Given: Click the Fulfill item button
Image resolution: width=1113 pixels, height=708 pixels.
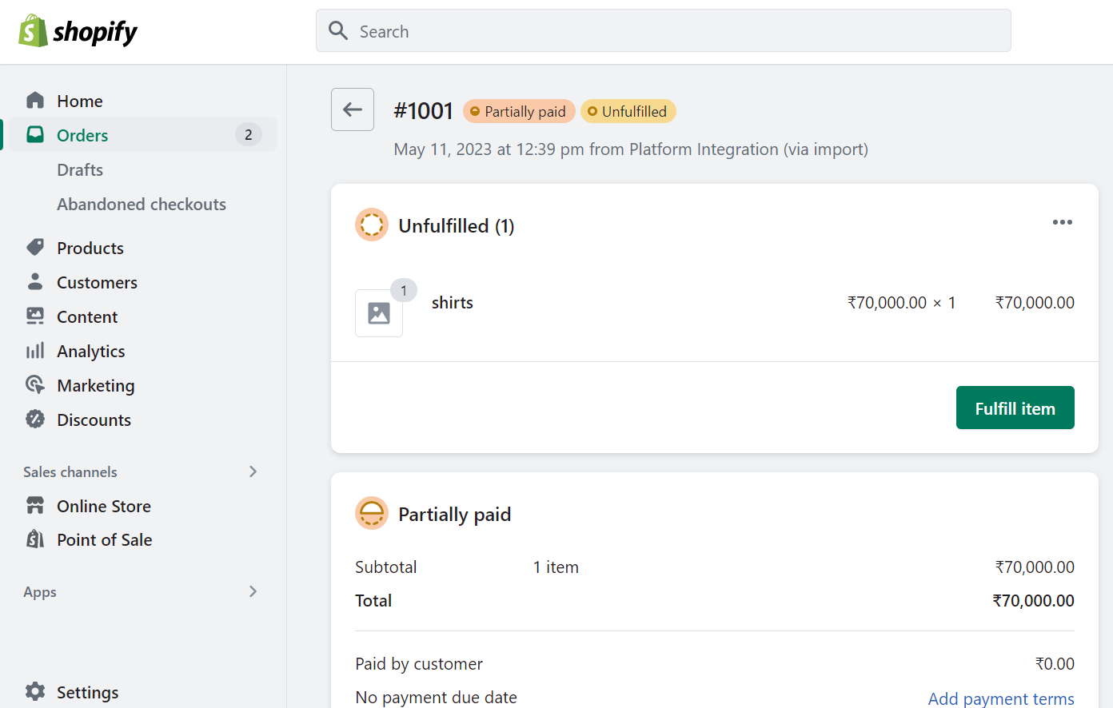Looking at the screenshot, I should pos(1015,408).
